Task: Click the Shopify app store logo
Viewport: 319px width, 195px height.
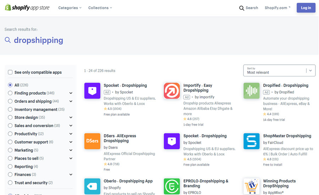Action: point(27,8)
